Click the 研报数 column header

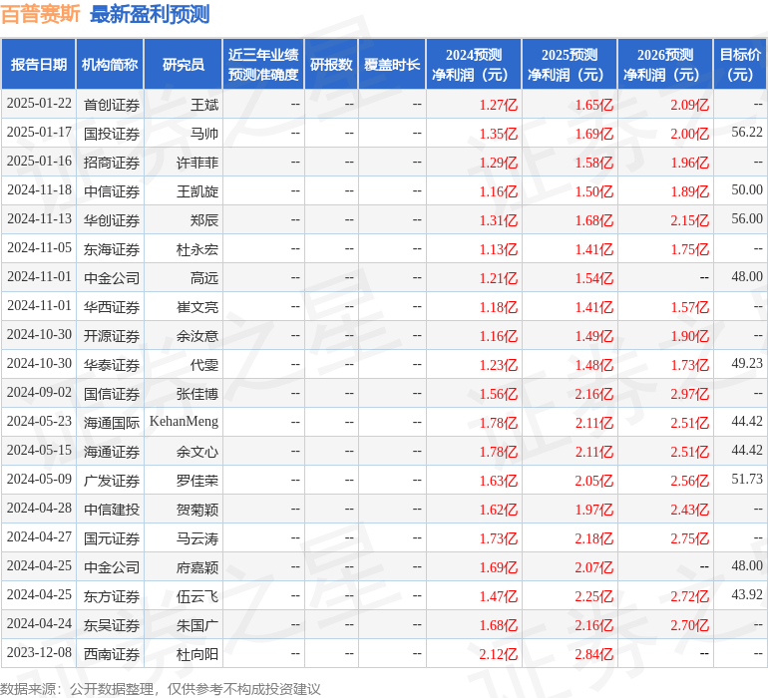coord(331,64)
